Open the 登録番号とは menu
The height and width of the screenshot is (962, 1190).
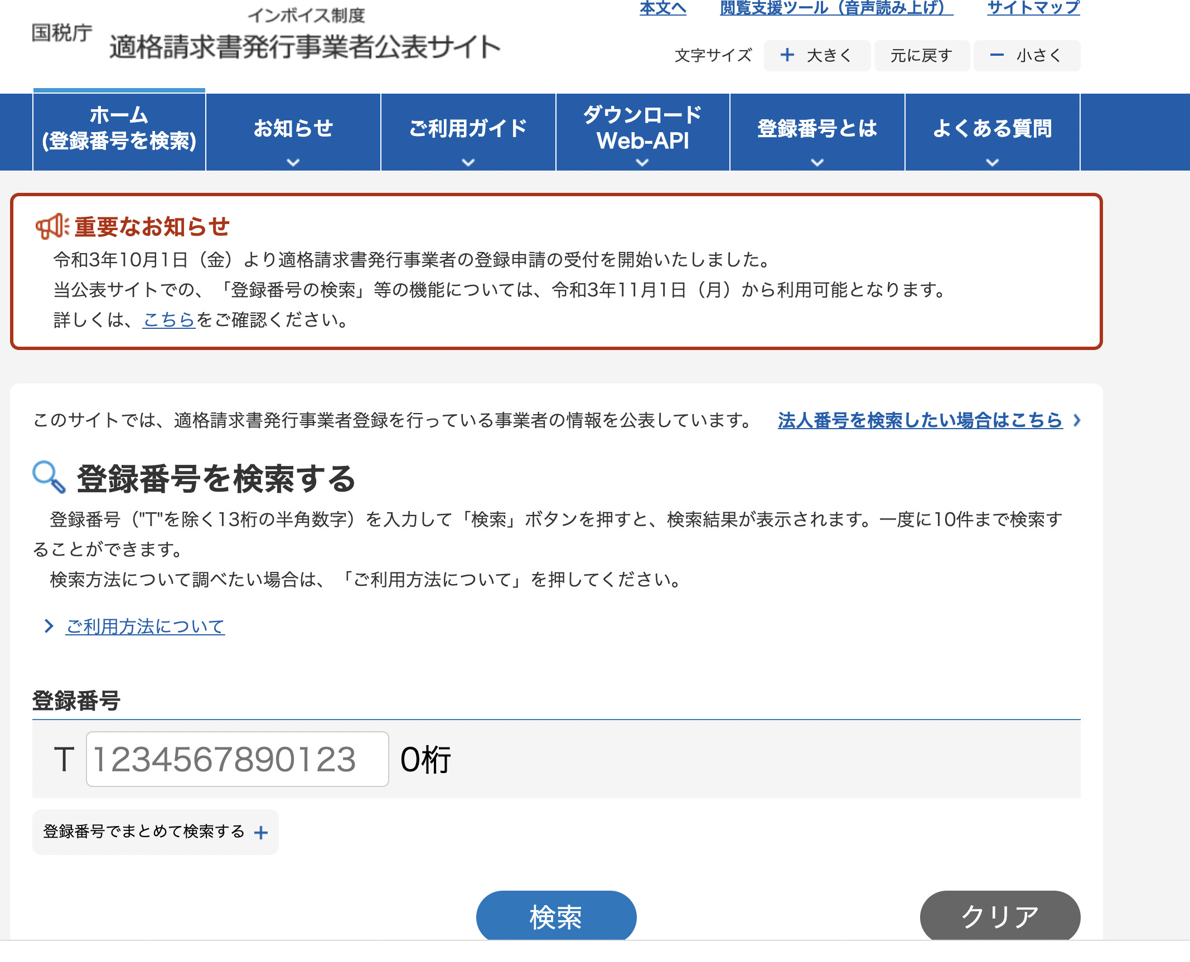817,162
